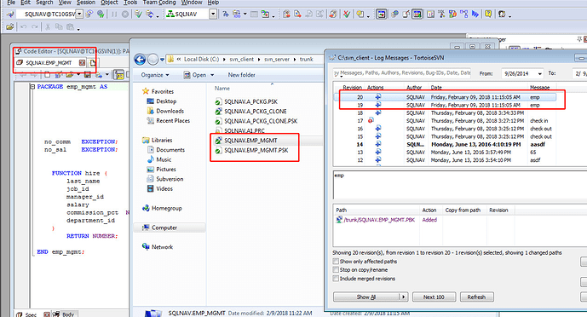Open Subversion library in Explorer sidebar
Viewport: 587px width, 317px height.
click(x=170, y=179)
